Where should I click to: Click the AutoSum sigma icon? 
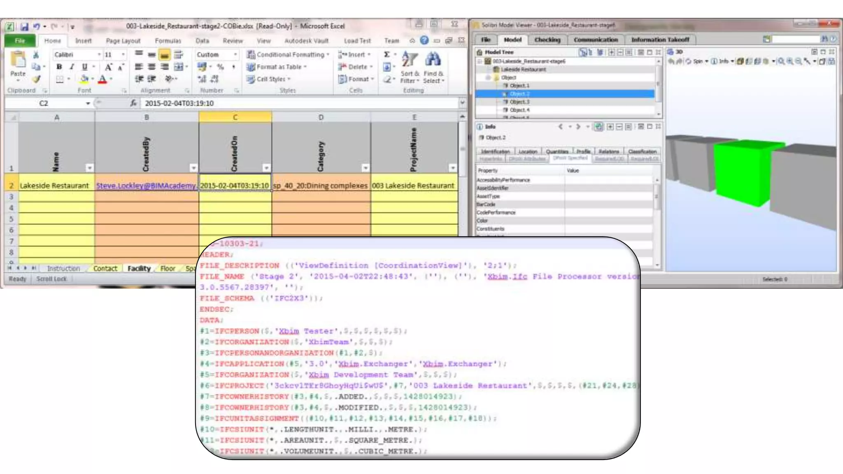pyautogui.click(x=387, y=54)
